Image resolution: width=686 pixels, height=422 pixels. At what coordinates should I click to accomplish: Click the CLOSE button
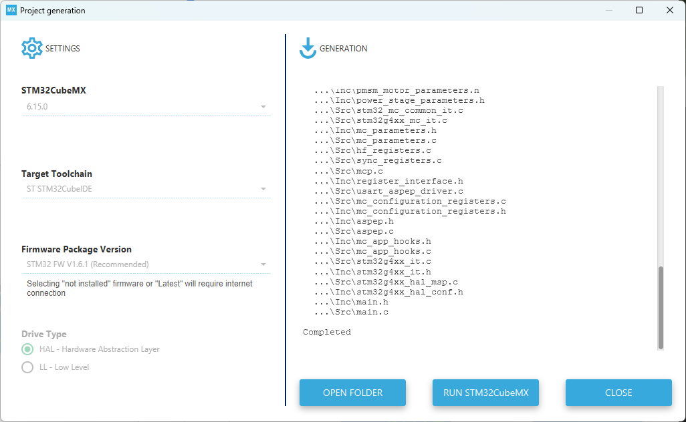pyautogui.click(x=618, y=393)
